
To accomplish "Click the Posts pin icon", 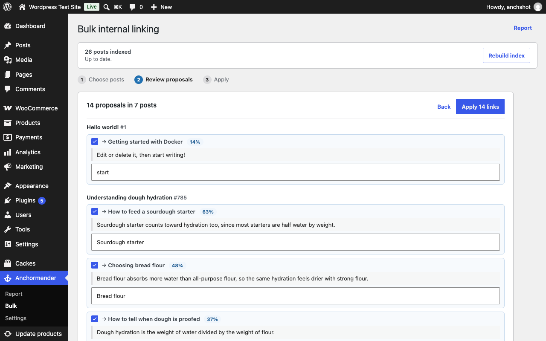I will pyautogui.click(x=8, y=45).
